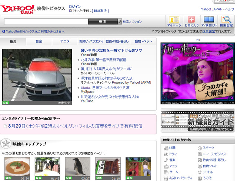Click the ドラマ category icon
This screenshot has width=237, height=181.
[x=166, y=154]
